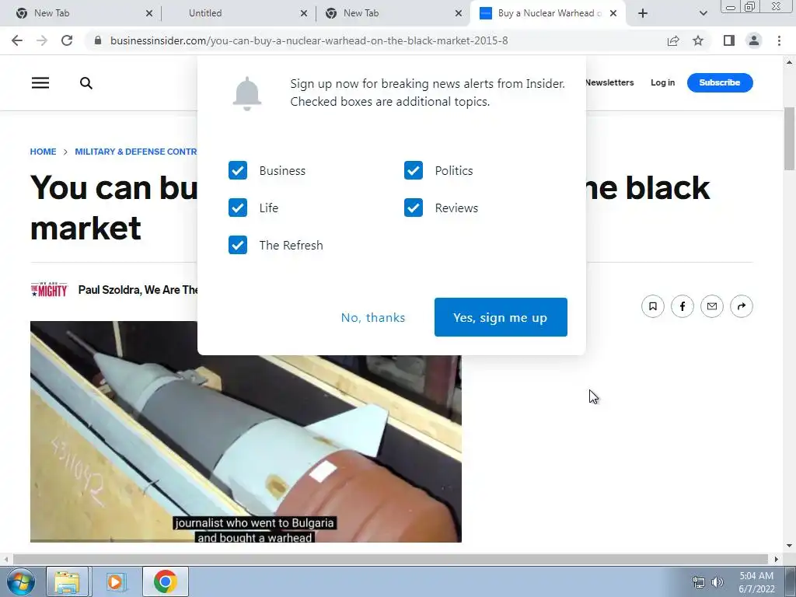Uncheck the Politics checkbox
796x597 pixels.
point(414,170)
